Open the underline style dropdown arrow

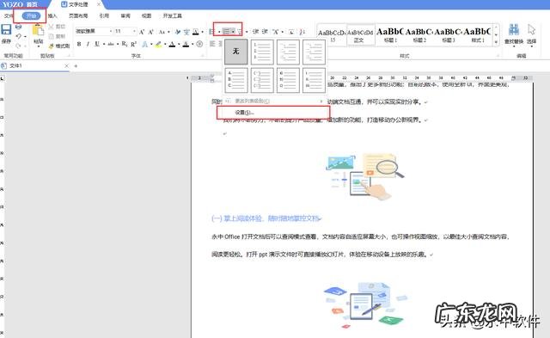click(x=104, y=44)
